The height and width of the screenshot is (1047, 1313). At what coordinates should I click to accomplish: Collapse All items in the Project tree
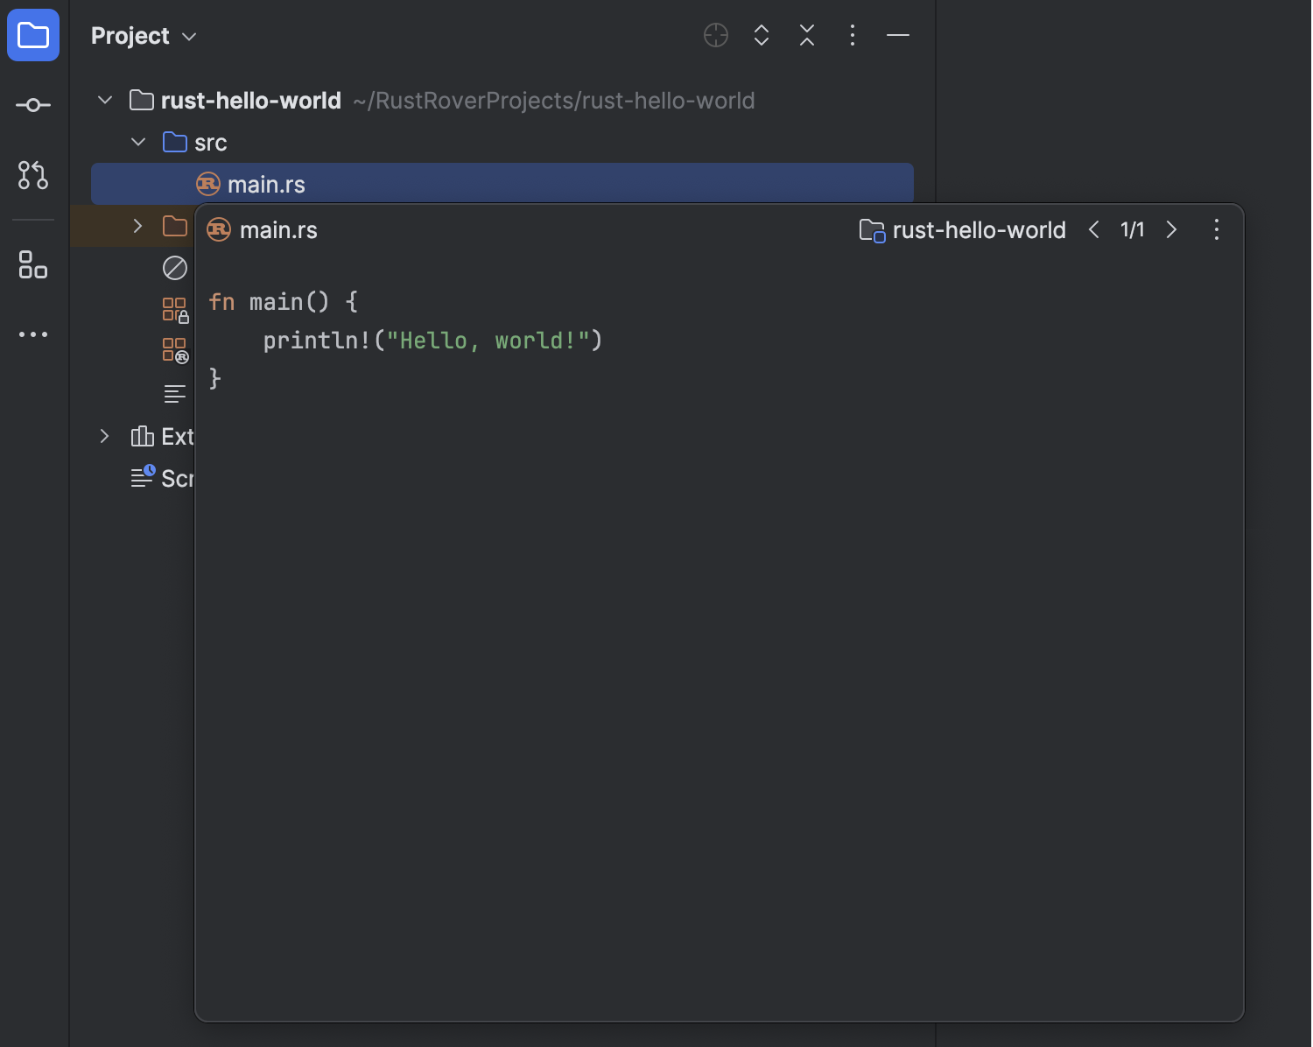tap(806, 35)
